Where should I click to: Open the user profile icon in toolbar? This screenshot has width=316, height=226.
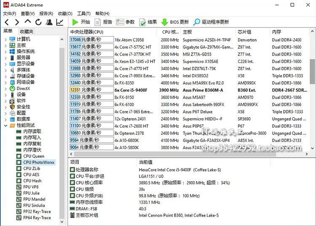click(x=49, y=22)
